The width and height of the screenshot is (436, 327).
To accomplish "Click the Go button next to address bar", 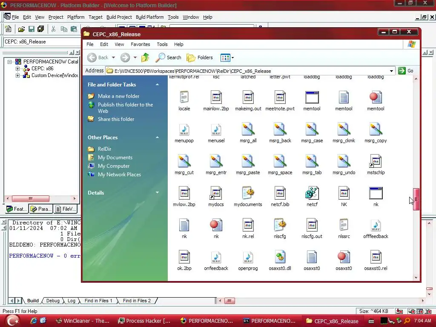I will pyautogui.click(x=406, y=71).
